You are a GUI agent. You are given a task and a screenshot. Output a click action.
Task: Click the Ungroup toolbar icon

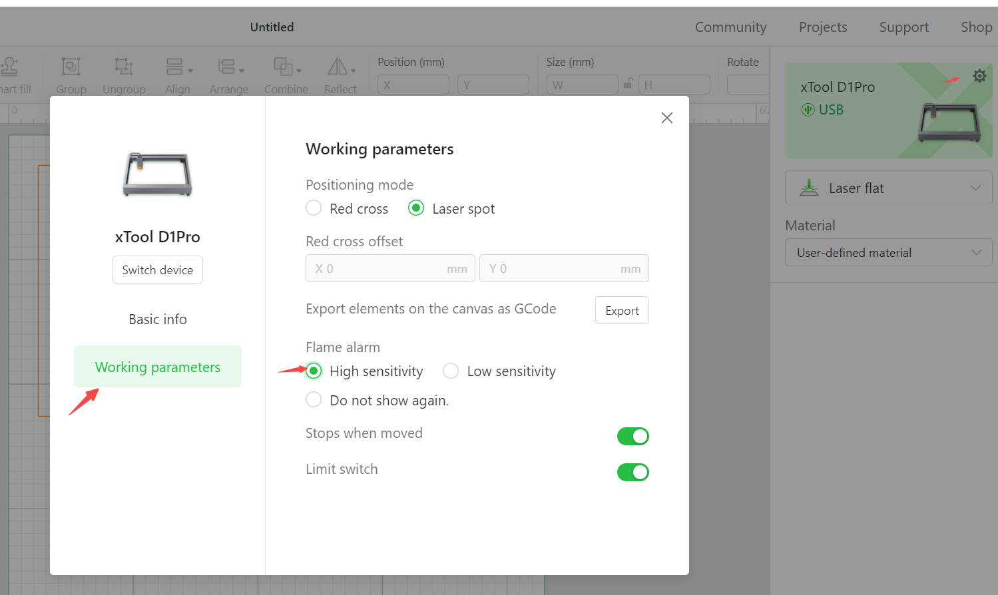tap(124, 67)
